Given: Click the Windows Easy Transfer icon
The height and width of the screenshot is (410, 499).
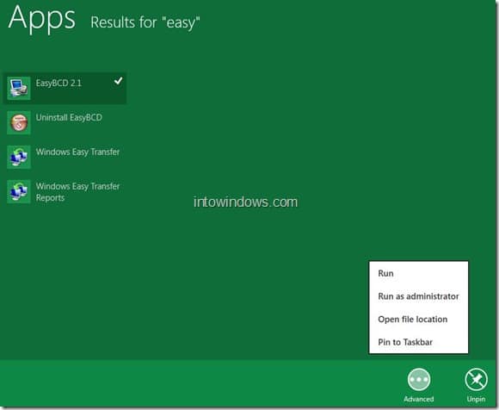Looking at the screenshot, I should (x=19, y=157).
